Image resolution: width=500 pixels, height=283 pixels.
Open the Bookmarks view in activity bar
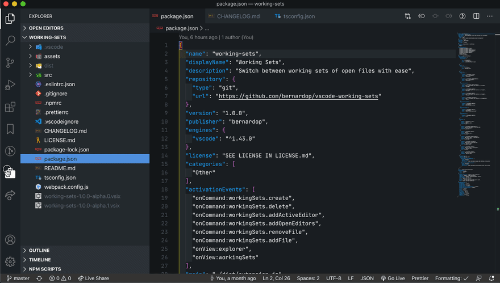(x=10, y=129)
